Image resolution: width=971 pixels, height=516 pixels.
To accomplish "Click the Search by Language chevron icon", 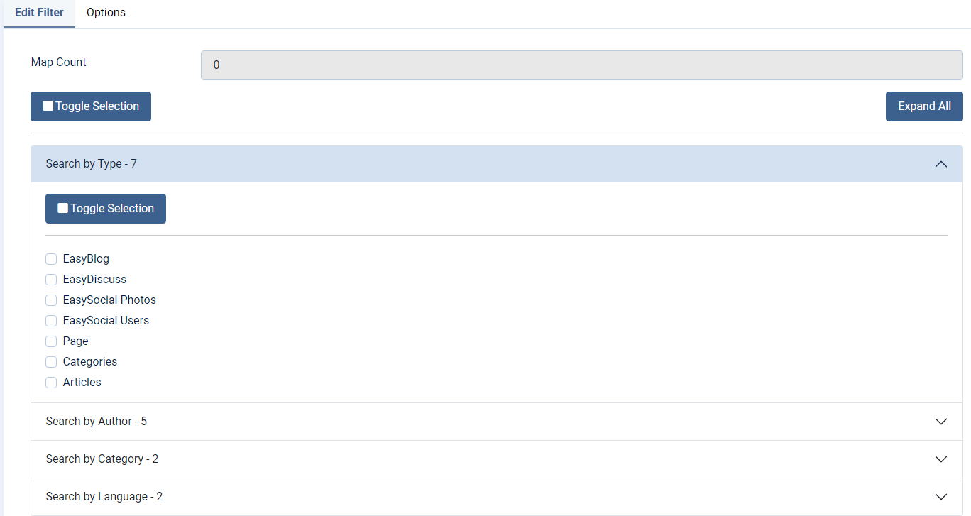I will click(x=941, y=497).
